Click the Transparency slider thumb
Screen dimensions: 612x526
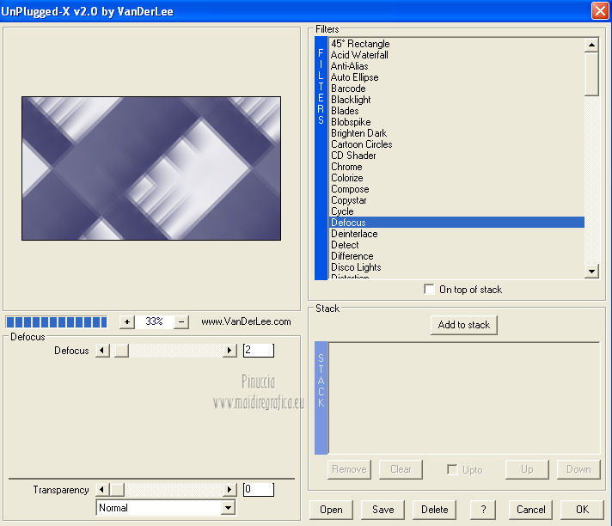[117, 489]
